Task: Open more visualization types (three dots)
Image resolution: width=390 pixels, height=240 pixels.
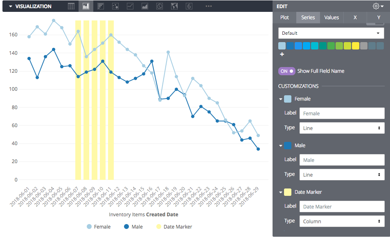Action: point(209,6)
